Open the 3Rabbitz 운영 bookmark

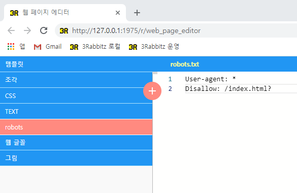(154, 47)
